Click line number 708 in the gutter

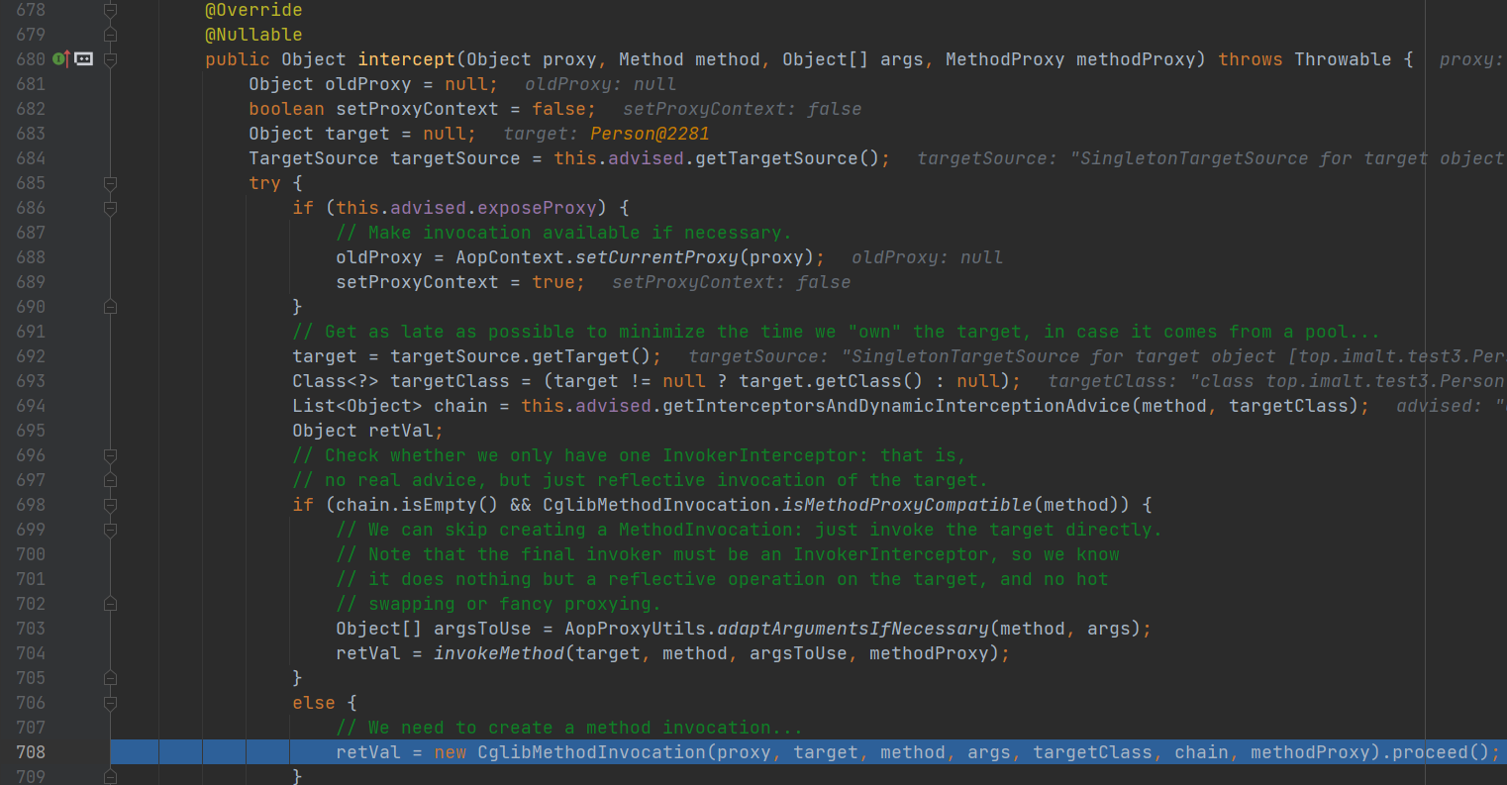31,752
